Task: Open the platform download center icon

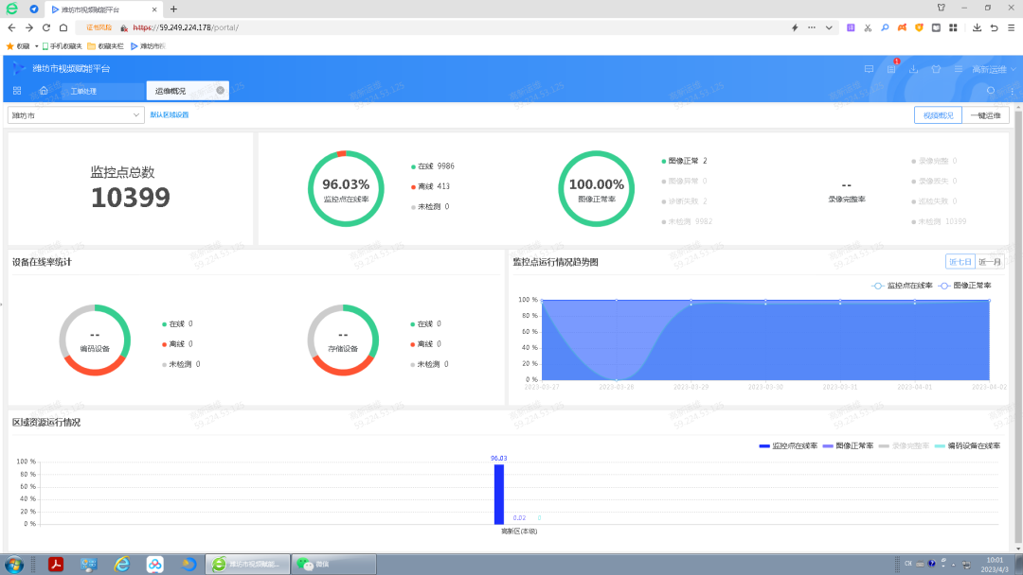Action: pyautogui.click(x=913, y=69)
